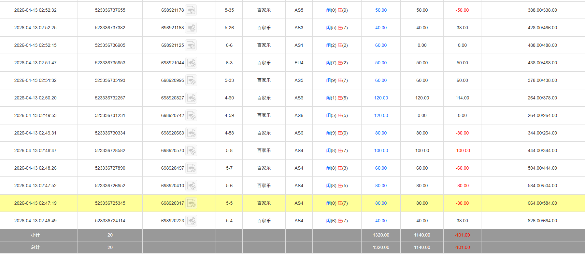Image resolution: width=585 pixels, height=258 pixels.
Task: View video replay for game 698920410
Action: [x=191, y=186]
